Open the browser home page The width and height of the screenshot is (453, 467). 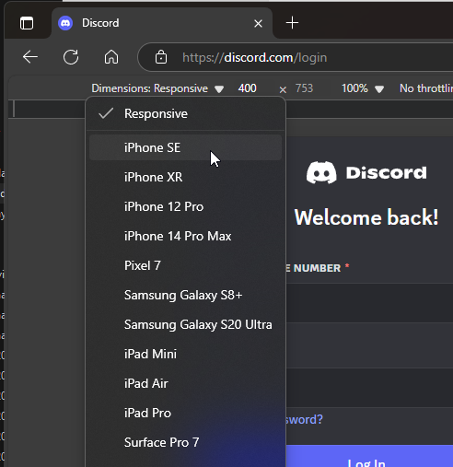(x=111, y=57)
